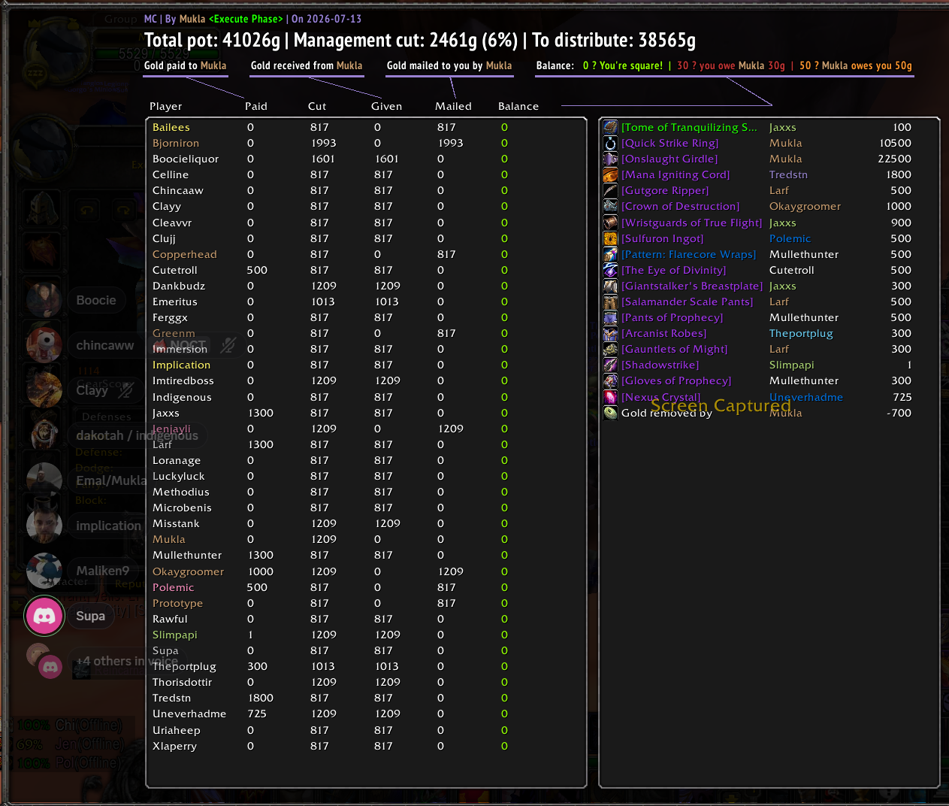Viewport: 949px width, 806px height.
Task: Click the gold coin icon beside Gold removed
Action: click(x=610, y=413)
